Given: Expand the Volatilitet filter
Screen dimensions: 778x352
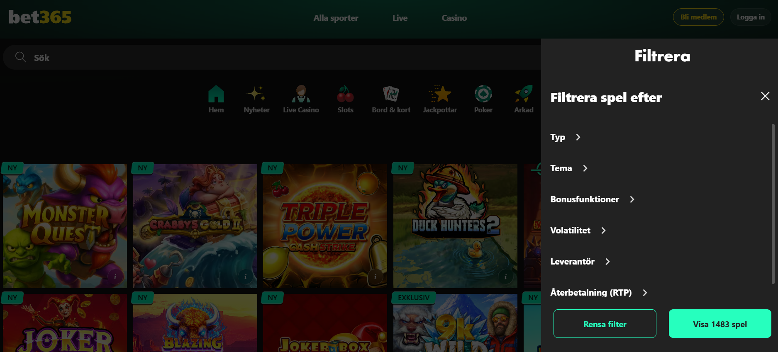Looking at the screenshot, I should pos(578,231).
